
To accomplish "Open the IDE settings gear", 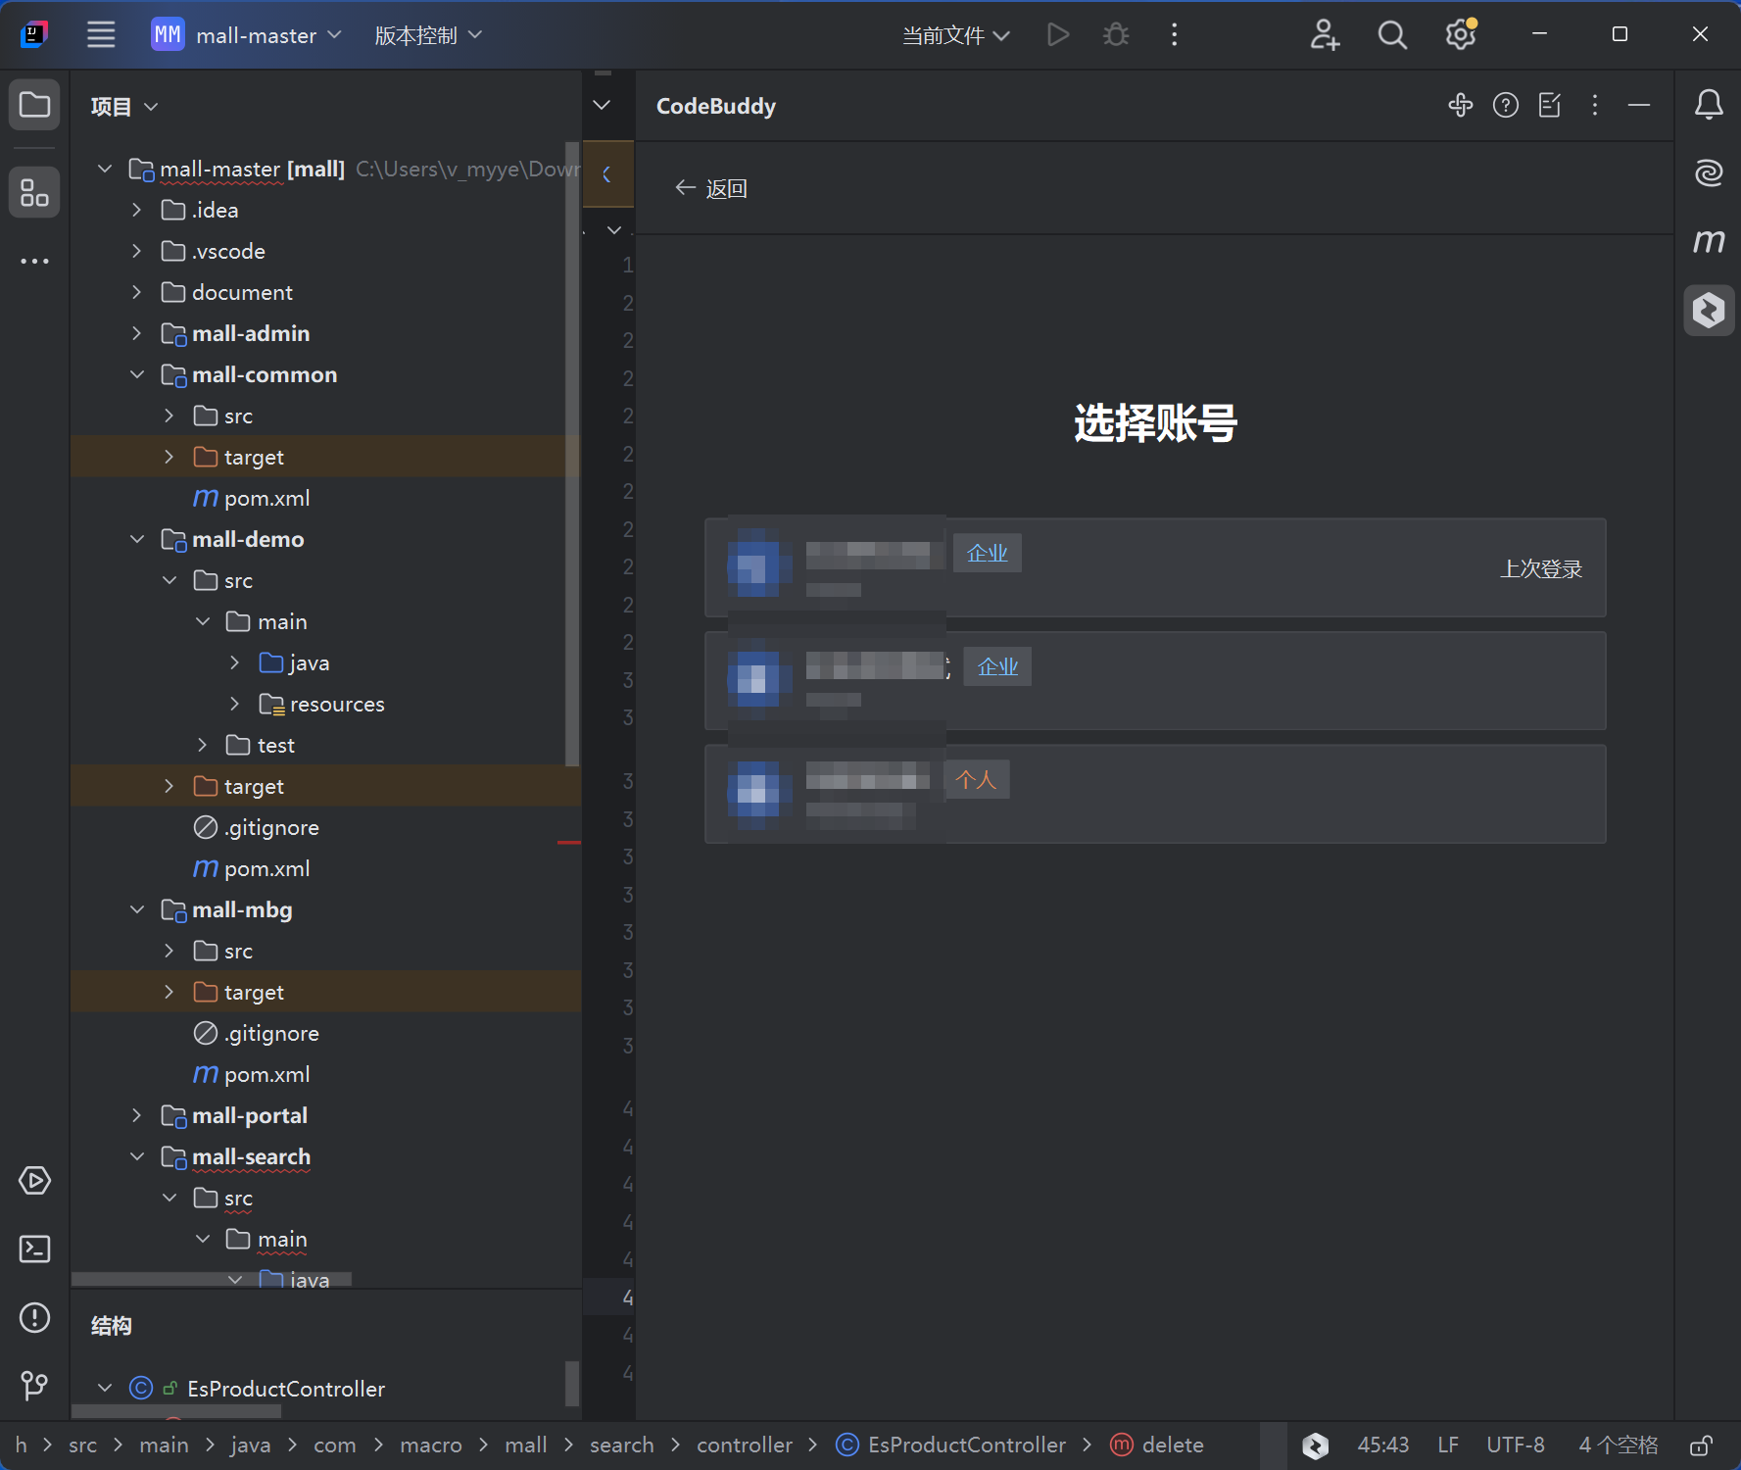I will [x=1460, y=34].
